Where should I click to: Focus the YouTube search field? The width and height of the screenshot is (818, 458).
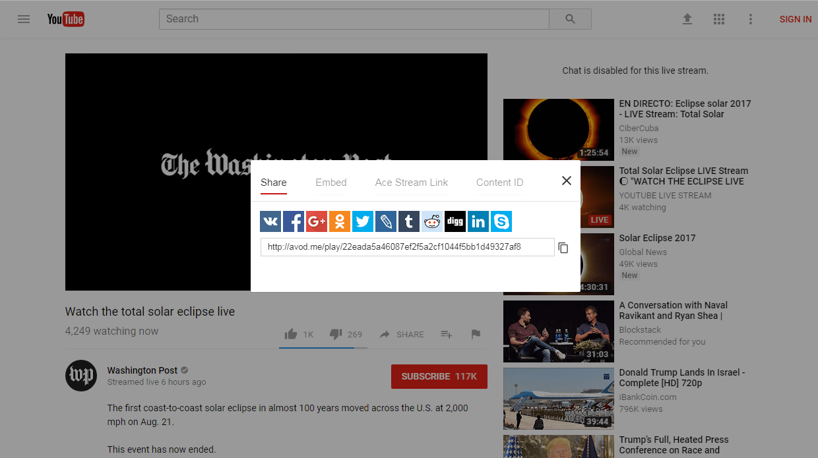tap(354, 19)
